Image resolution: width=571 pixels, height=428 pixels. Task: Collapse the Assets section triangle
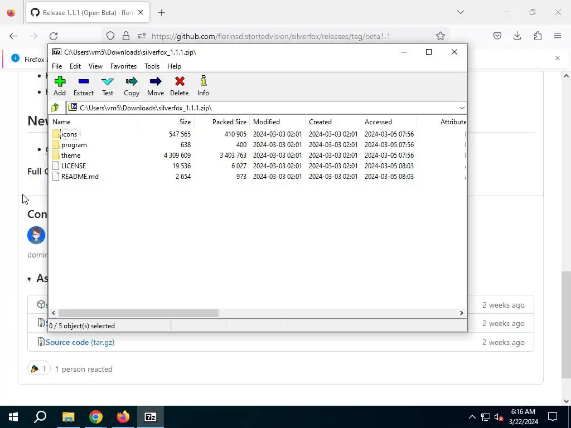[x=29, y=280]
